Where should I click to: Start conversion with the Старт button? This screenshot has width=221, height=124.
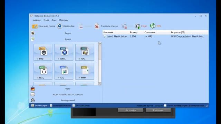141,26
